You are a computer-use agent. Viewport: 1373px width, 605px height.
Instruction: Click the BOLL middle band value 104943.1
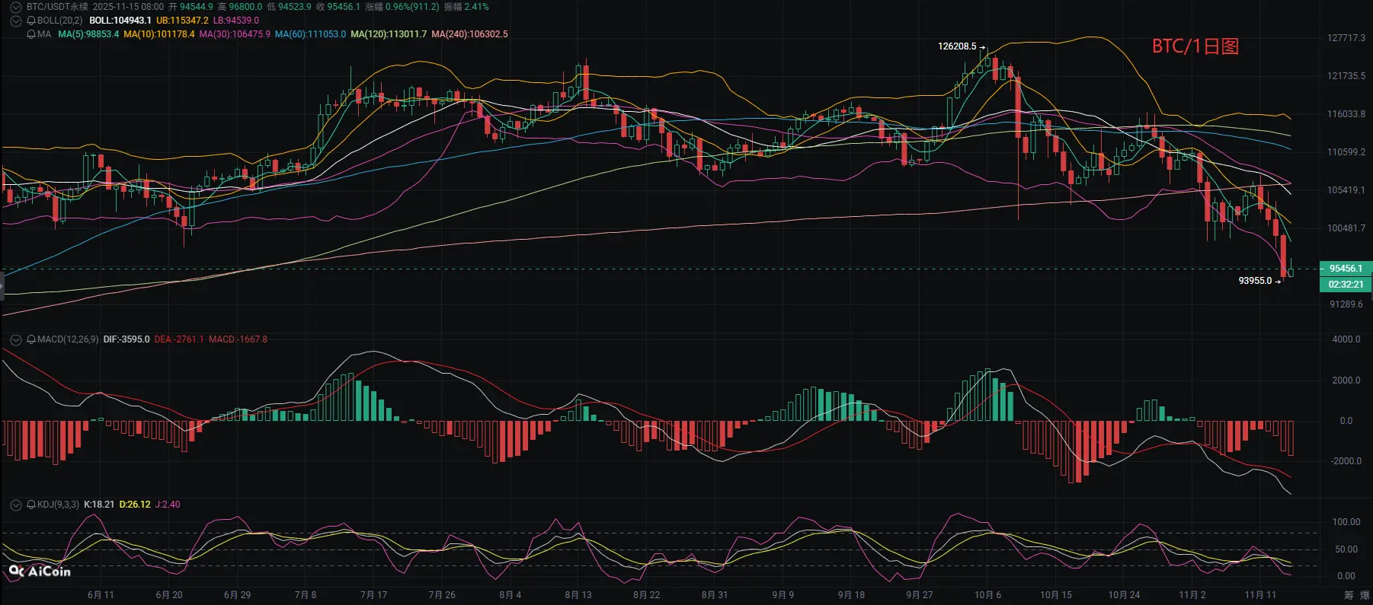[120, 21]
